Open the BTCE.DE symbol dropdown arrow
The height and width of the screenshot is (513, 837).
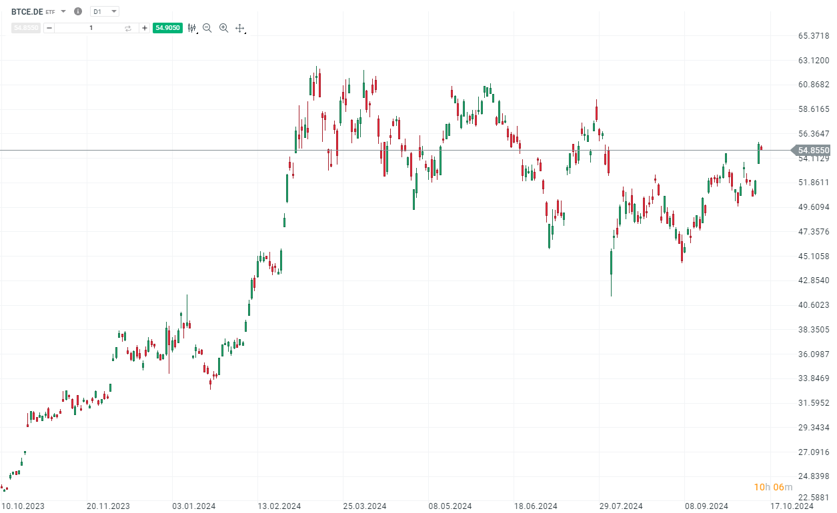(x=63, y=11)
